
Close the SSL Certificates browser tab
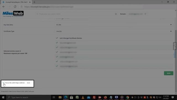click(x=30, y=2)
